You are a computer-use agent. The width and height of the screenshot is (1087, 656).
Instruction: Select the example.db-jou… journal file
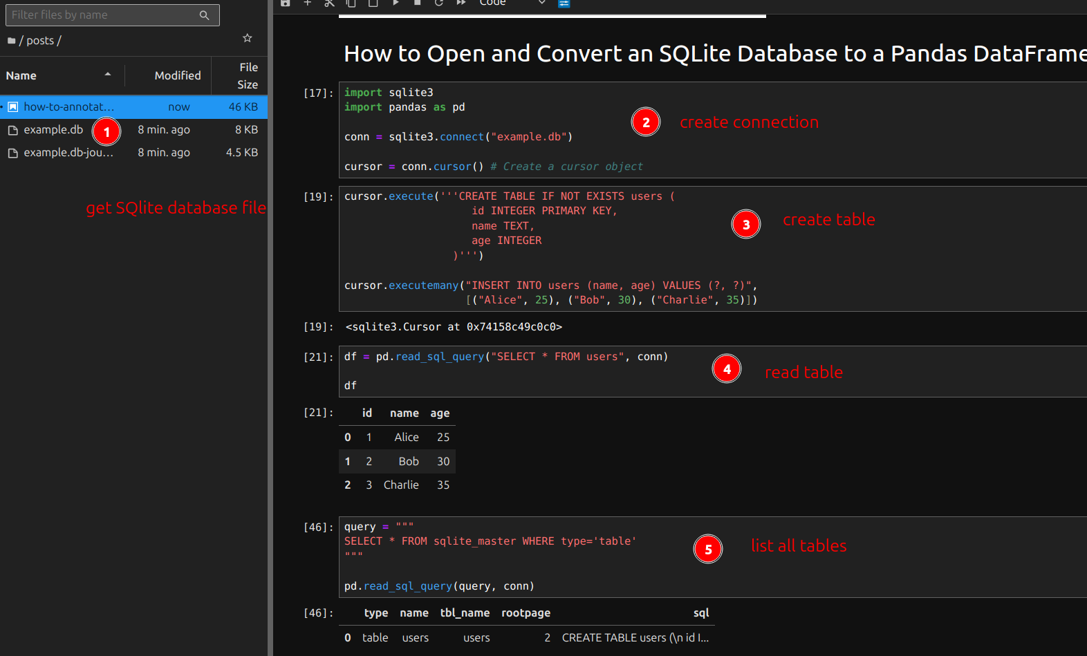pos(68,153)
